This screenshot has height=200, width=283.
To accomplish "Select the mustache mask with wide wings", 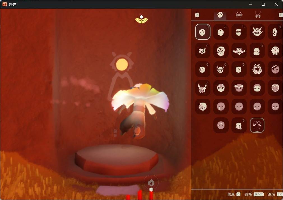I will 239,50.
